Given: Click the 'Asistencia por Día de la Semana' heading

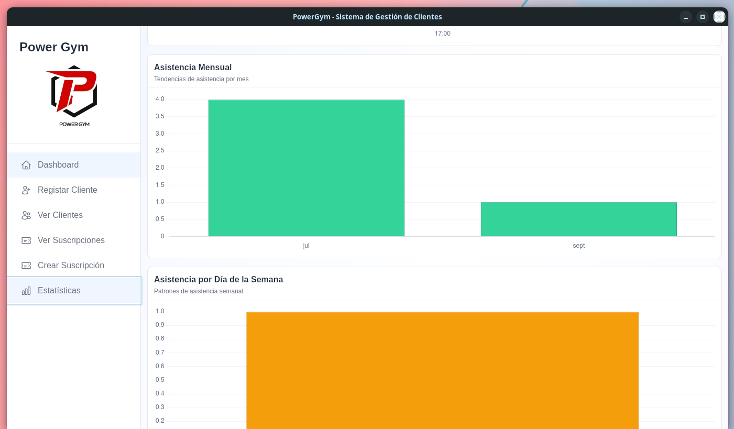Looking at the screenshot, I should 218,279.
